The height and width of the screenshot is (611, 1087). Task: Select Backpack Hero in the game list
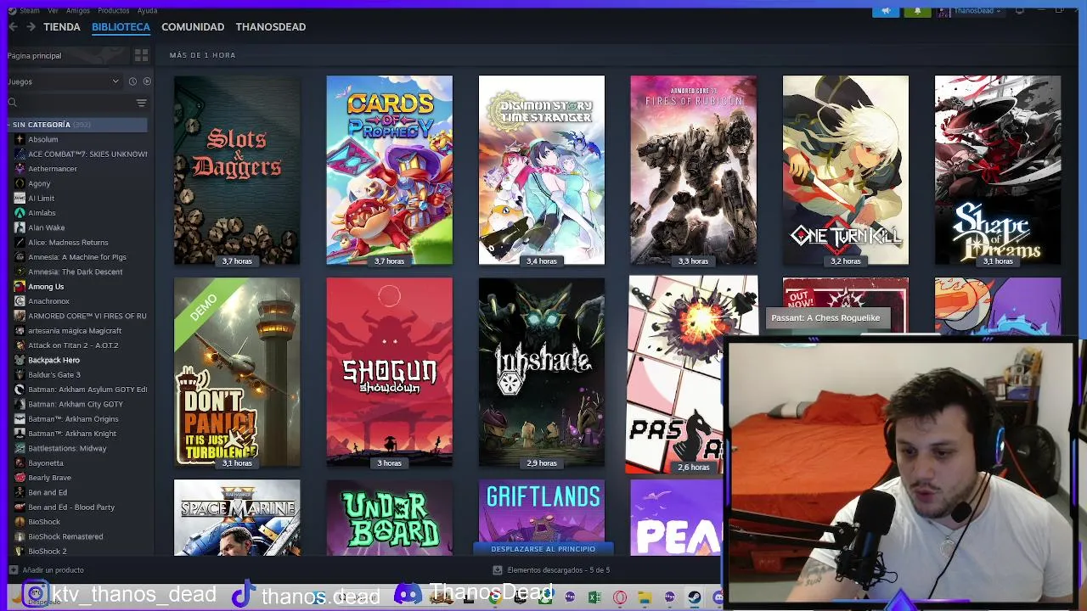[x=54, y=360]
